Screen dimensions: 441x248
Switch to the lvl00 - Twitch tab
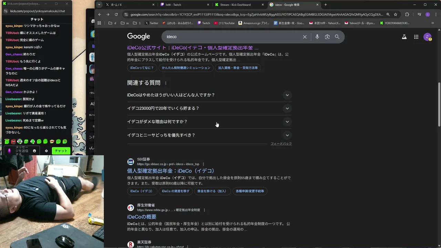pyautogui.click(x=185, y=5)
